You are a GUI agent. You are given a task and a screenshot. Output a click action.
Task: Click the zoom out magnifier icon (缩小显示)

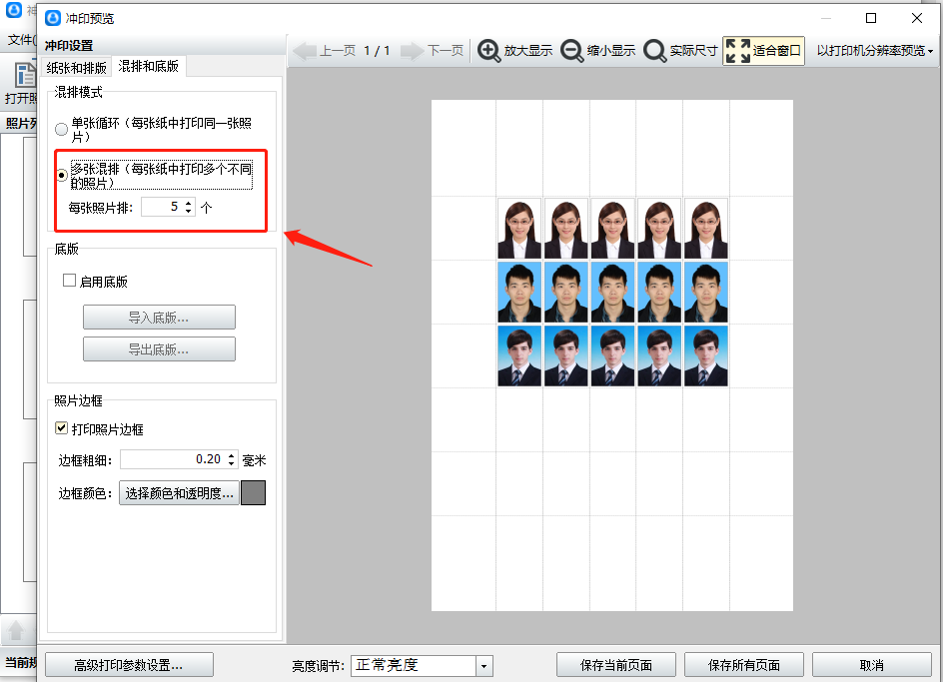point(572,51)
